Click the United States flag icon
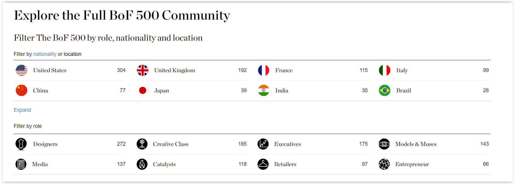This screenshot has height=184, width=515. point(21,70)
